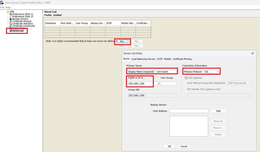Click the Backup Servers icon
The image size is (260, 152).
click(11, 19)
